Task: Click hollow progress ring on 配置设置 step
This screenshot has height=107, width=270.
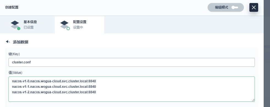Action: (68, 29)
